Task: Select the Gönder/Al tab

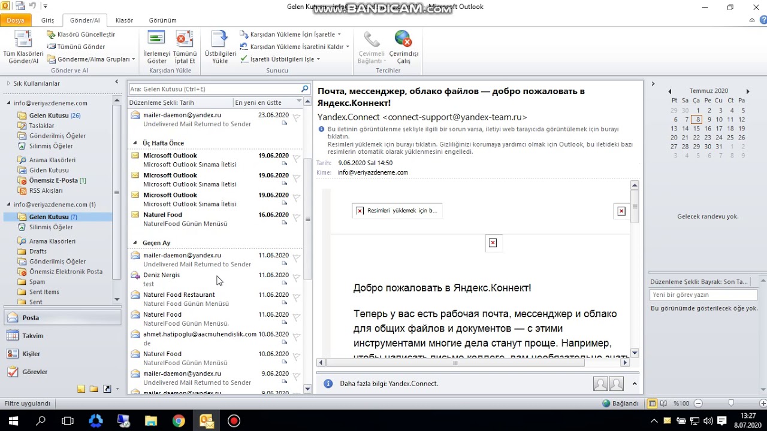Action: pos(84,20)
